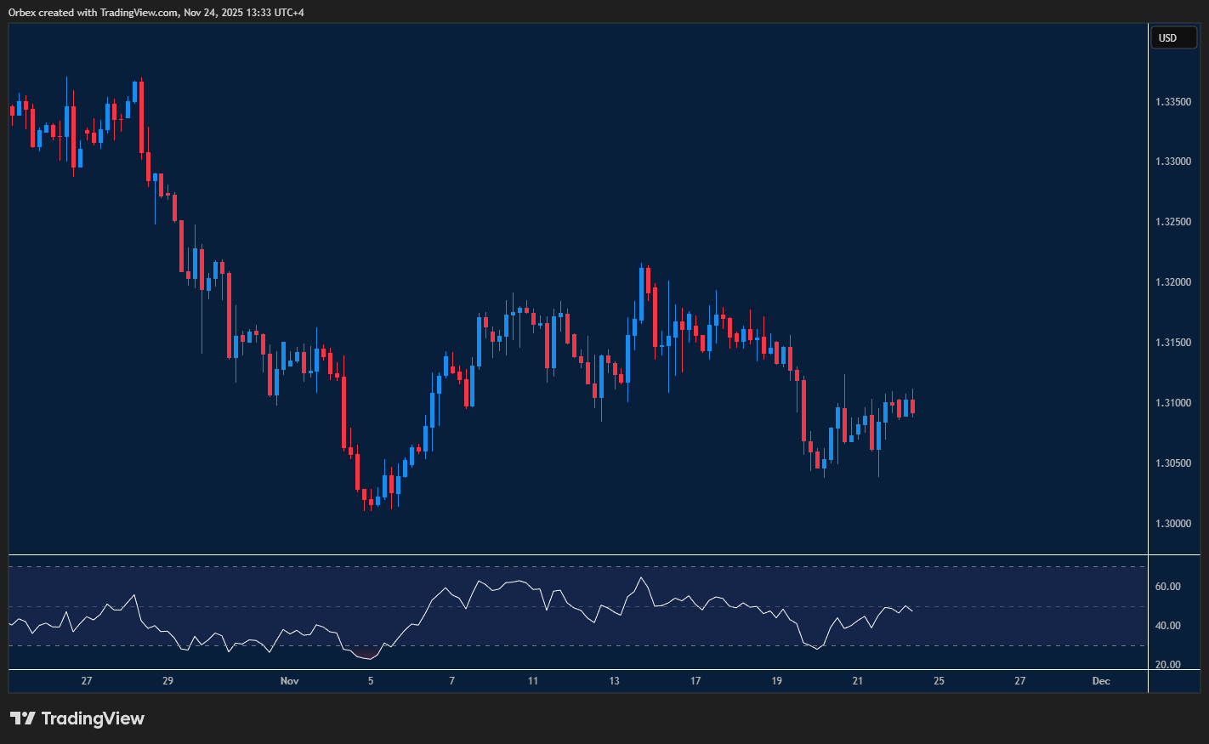Screen dimensions: 1209x744
Task: Click the Orbex TradingView.com attribution text
Action: pyautogui.click(x=156, y=12)
